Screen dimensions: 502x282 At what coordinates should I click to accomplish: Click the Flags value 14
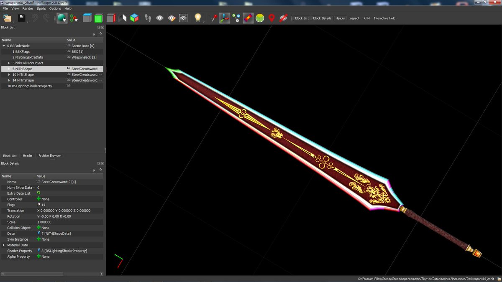tap(44, 205)
